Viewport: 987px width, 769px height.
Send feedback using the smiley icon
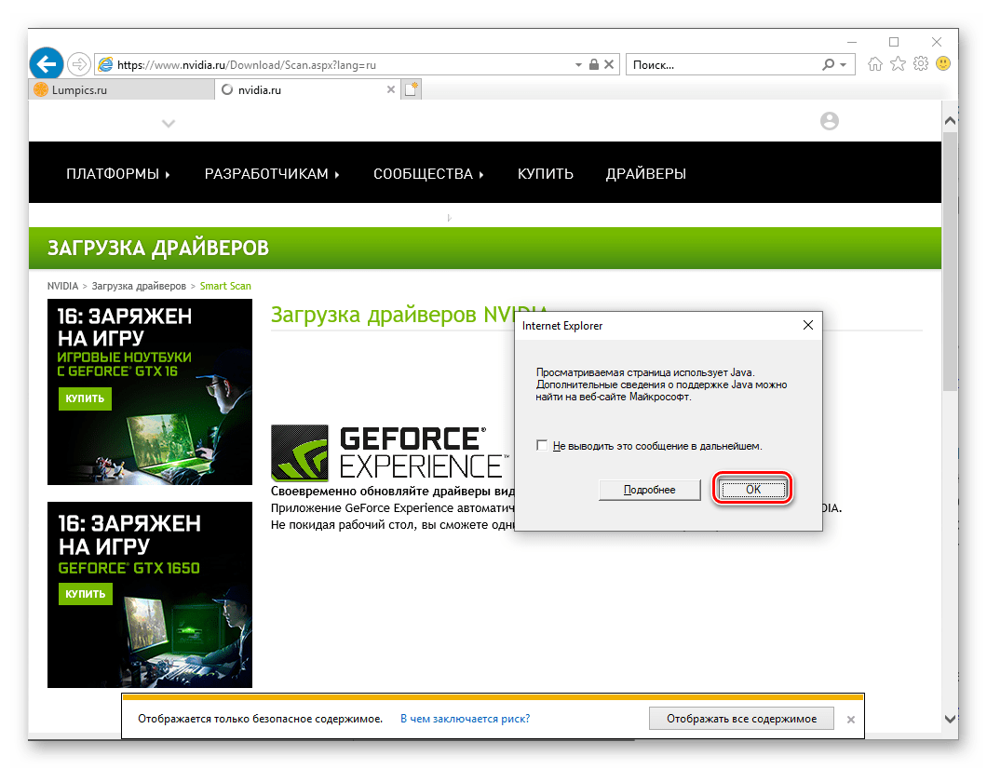tap(943, 64)
